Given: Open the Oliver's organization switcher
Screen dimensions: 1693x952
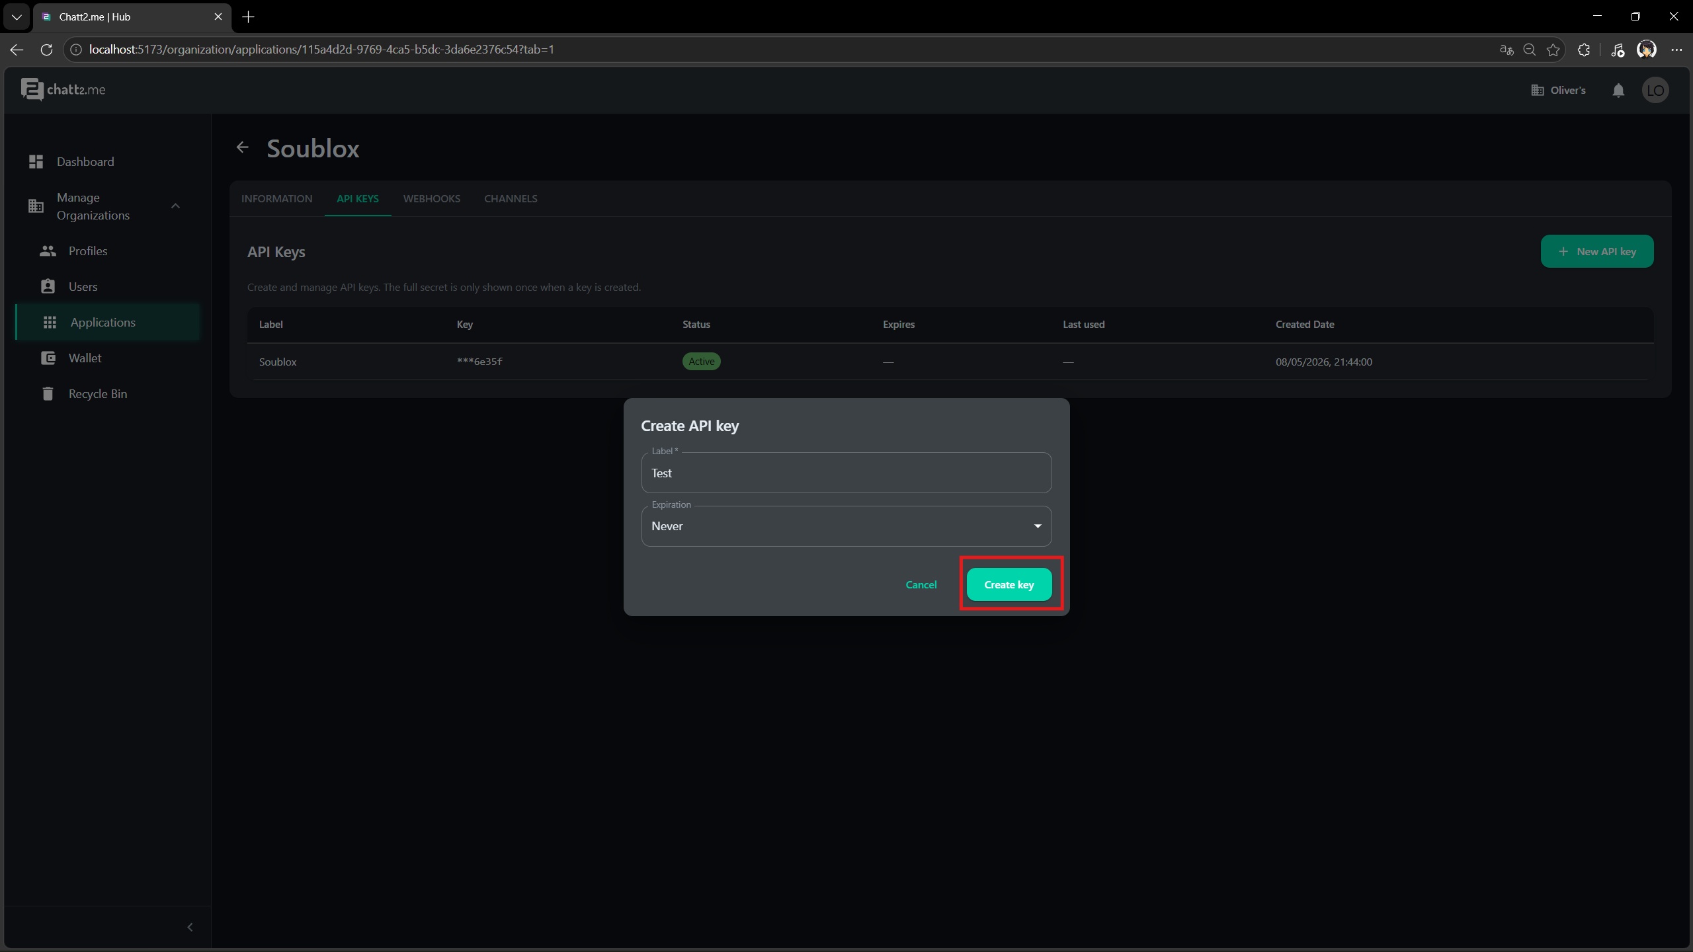Looking at the screenshot, I should (1558, 90).
